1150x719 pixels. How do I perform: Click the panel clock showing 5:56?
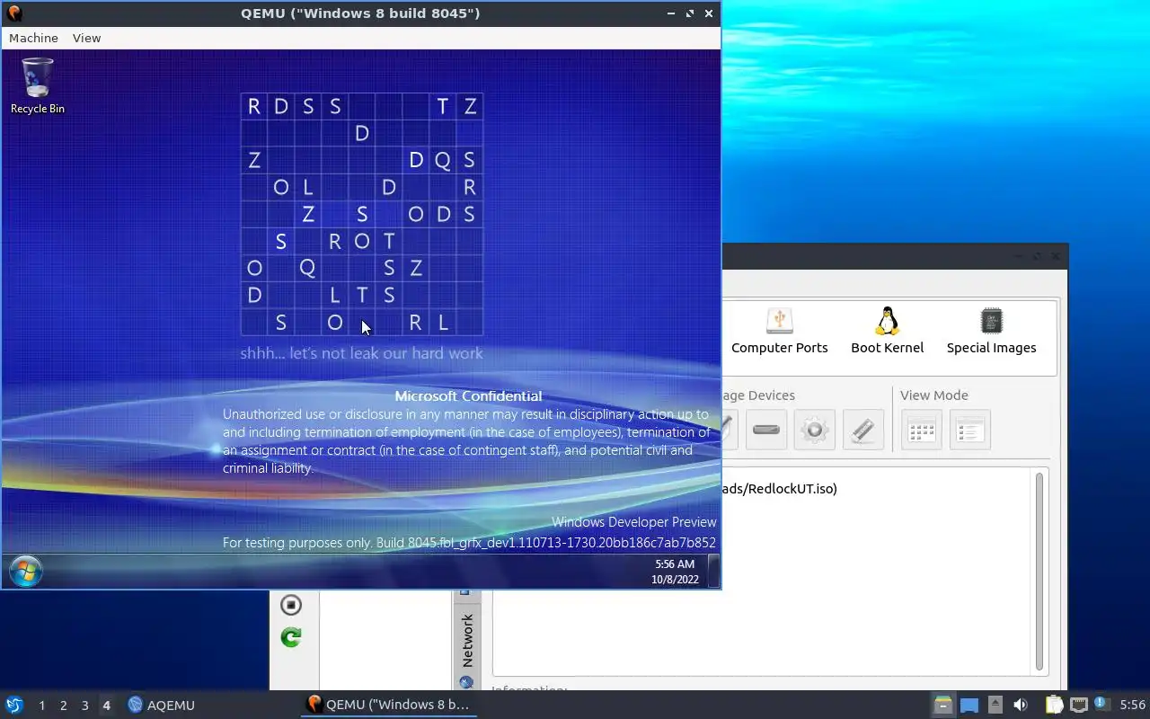(x=1132, y=706)
